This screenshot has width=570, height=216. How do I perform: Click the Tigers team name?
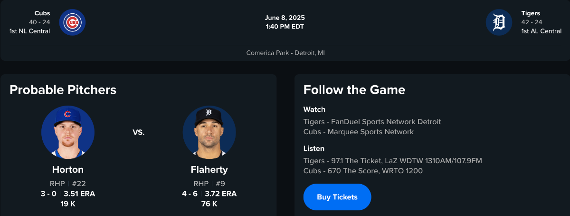click(531, 13)
